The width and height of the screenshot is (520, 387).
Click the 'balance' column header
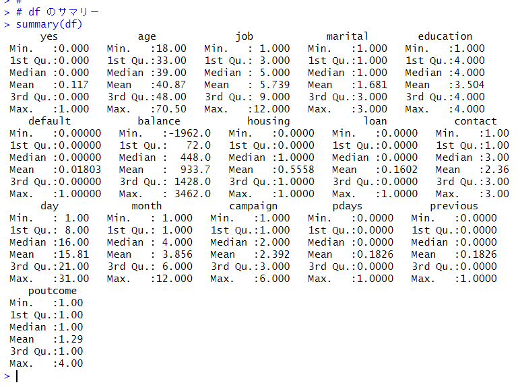159,121
